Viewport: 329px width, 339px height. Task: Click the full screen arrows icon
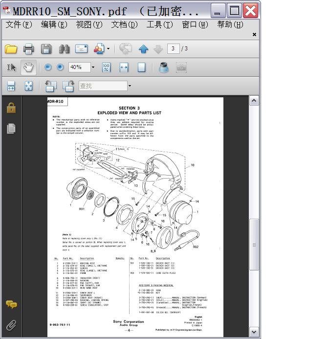(29, 86)
